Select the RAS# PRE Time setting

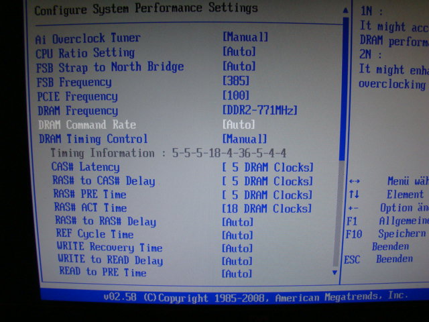(90, 194)
